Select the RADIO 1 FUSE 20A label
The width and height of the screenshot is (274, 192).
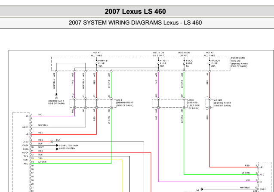click(x=216, y=63)
